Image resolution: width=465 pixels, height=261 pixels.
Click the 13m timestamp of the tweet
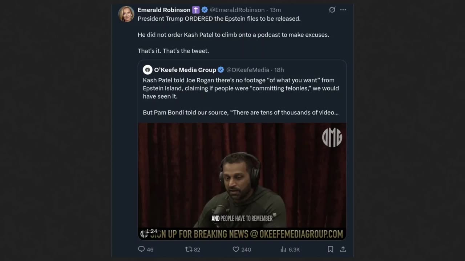click(275, 10)
